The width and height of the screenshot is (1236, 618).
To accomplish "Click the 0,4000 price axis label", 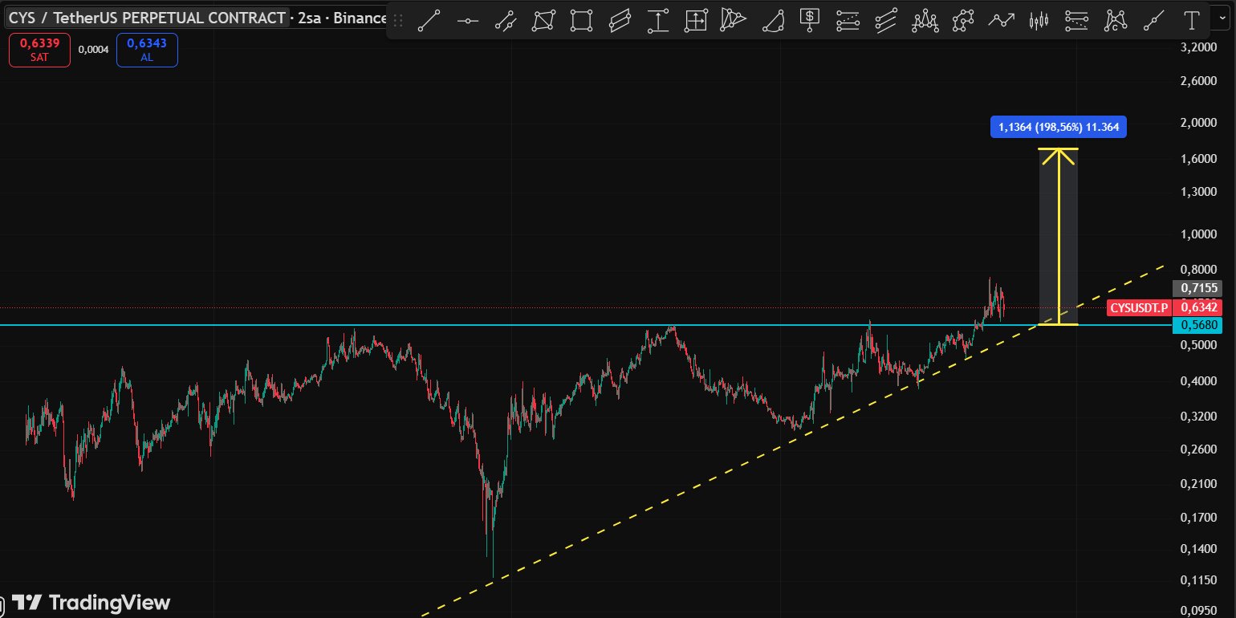I will (1199, 381).
